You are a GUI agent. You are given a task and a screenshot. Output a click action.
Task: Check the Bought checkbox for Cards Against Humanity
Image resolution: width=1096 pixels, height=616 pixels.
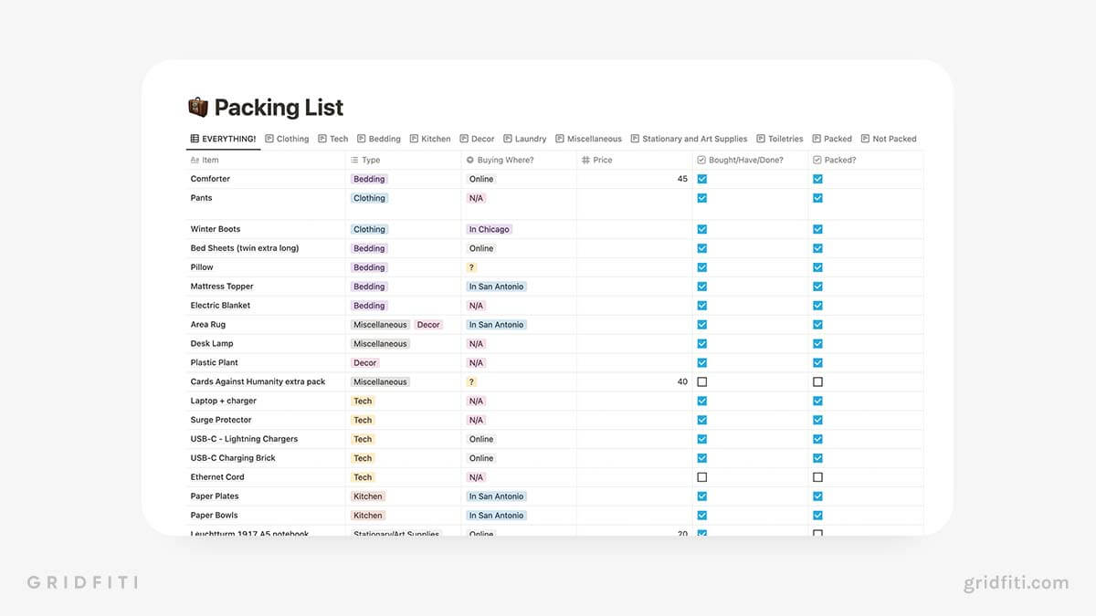point(701,381)
